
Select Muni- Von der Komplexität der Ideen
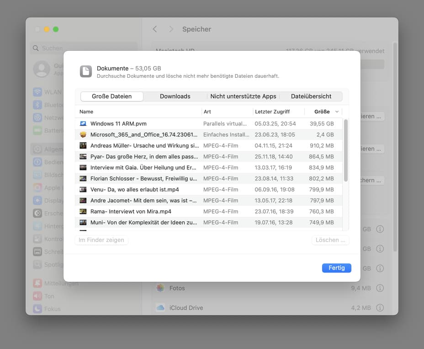pyautogui.click(x=143, y=222)
